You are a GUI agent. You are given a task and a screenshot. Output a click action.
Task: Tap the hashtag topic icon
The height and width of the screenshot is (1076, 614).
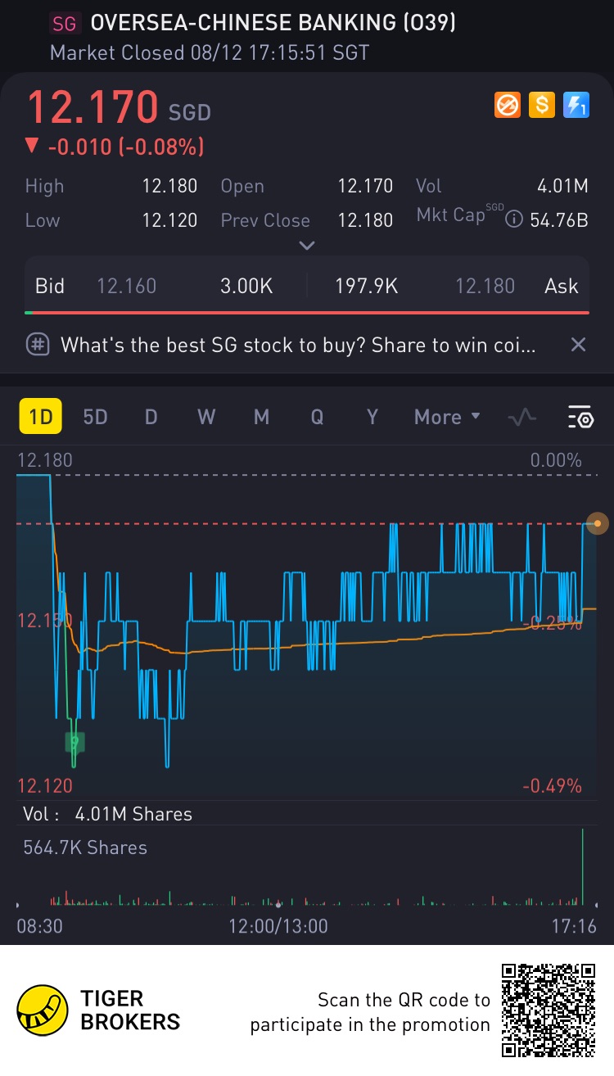(x=38, y=345)
